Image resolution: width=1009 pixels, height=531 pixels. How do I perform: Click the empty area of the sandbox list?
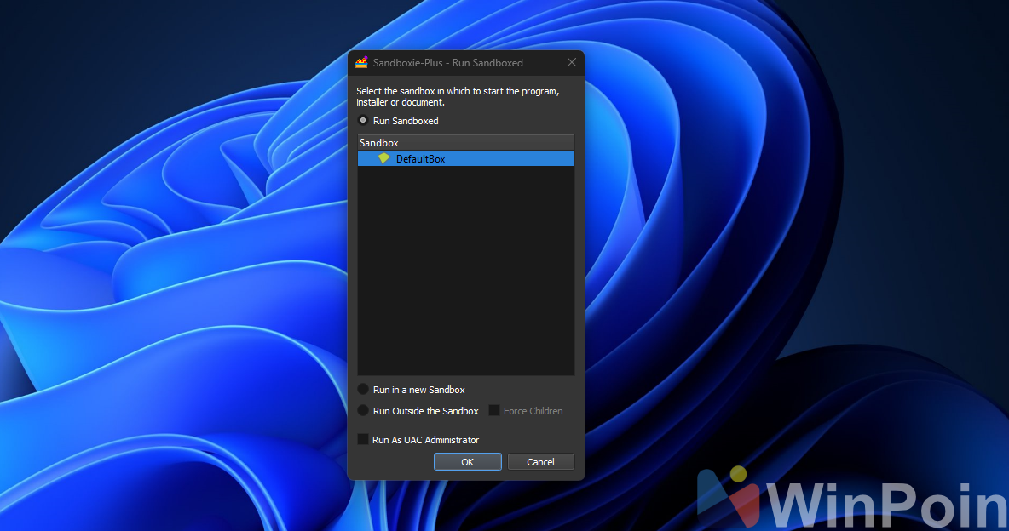click(465, 272)
